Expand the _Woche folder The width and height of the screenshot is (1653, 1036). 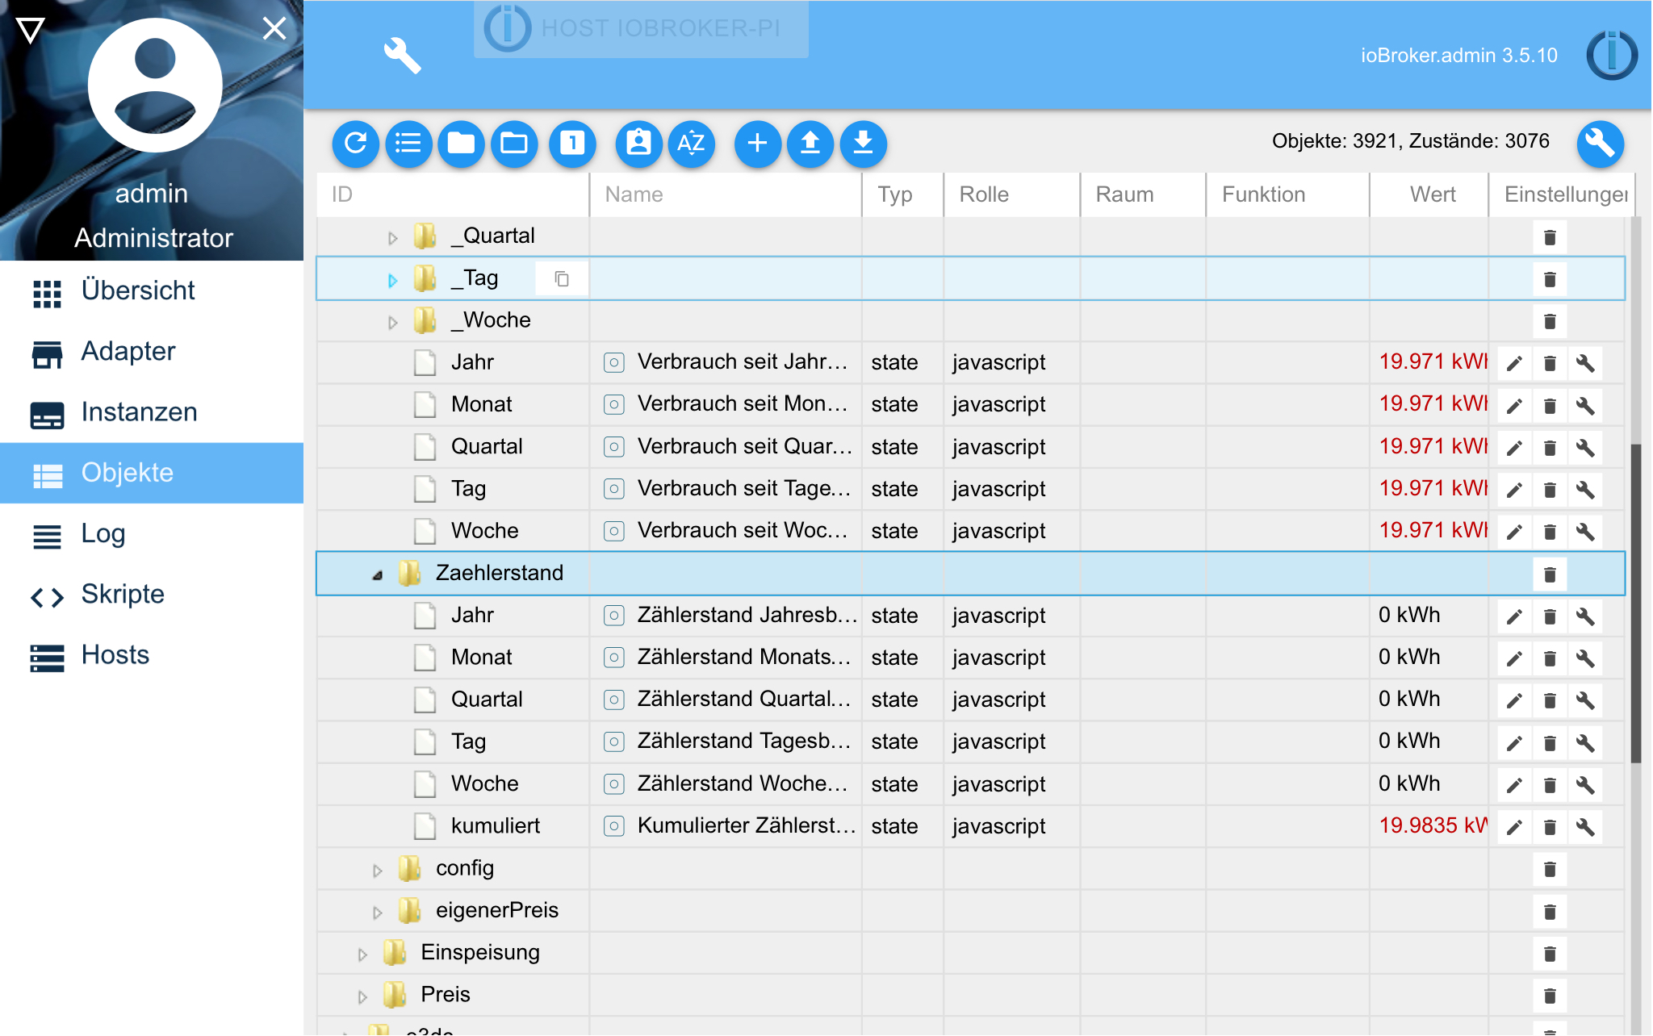392,322
